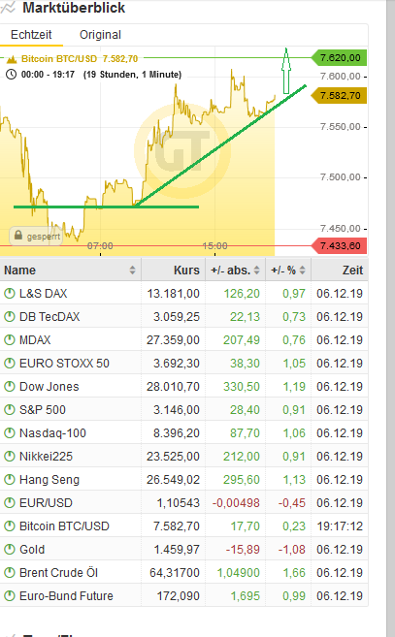Click the clock icon before Euro-Bund Future
Screen dimensions: 395x637
[x=10, y=596]
